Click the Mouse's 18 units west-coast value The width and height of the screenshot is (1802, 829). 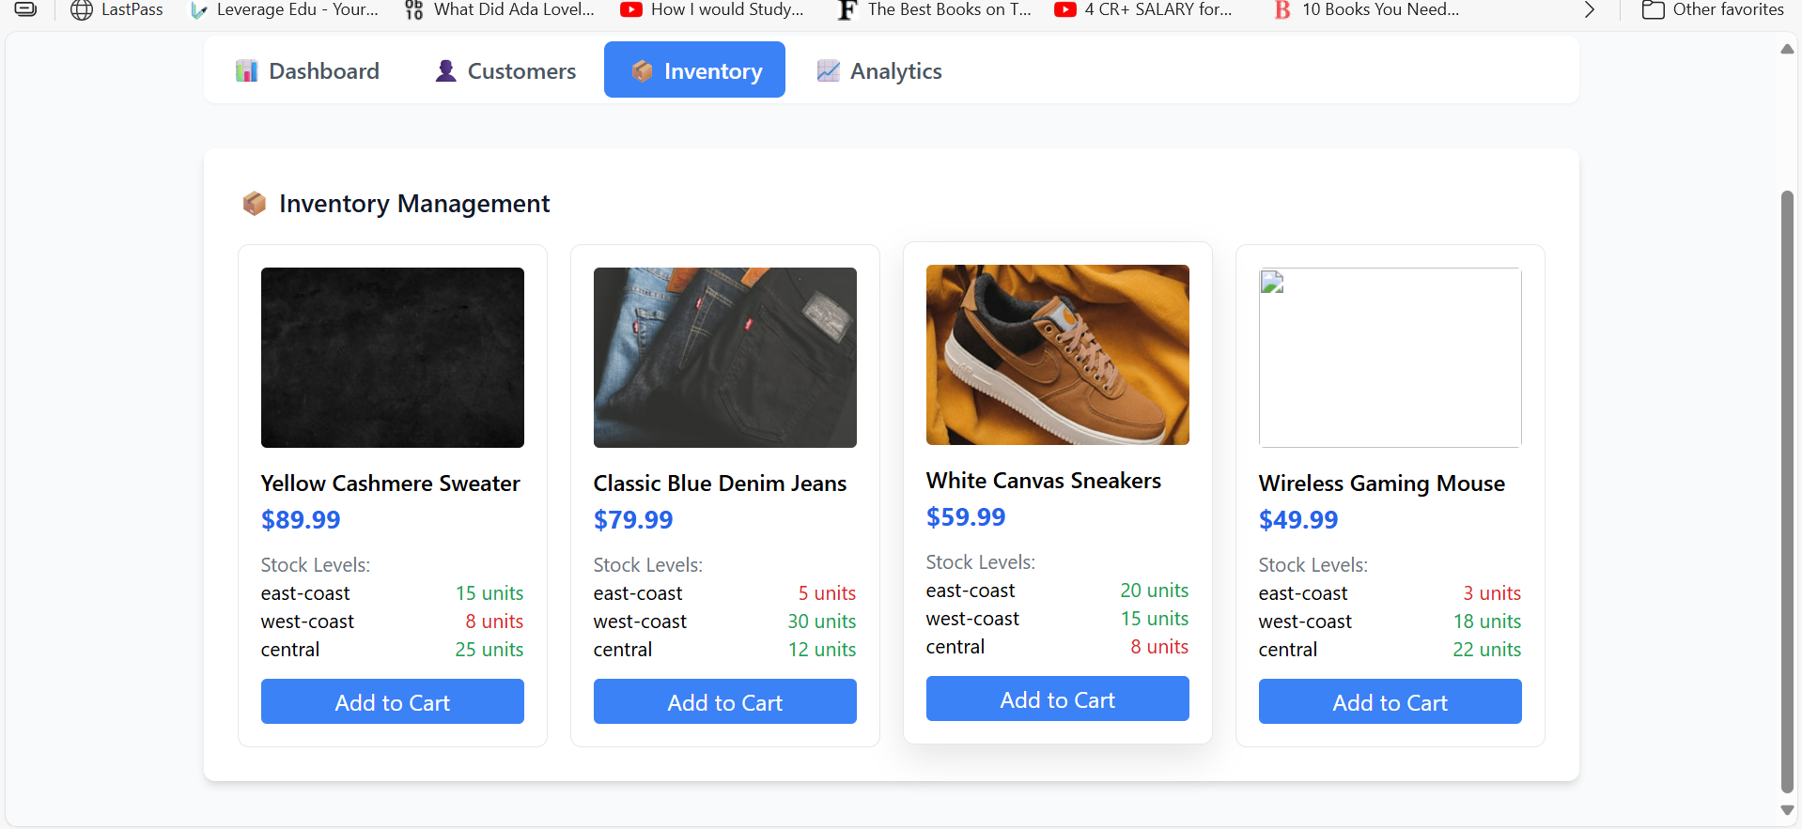(1487, 622)
